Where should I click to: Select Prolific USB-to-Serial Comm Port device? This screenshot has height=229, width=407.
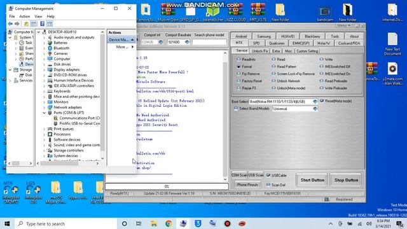(x=79, y=123)
